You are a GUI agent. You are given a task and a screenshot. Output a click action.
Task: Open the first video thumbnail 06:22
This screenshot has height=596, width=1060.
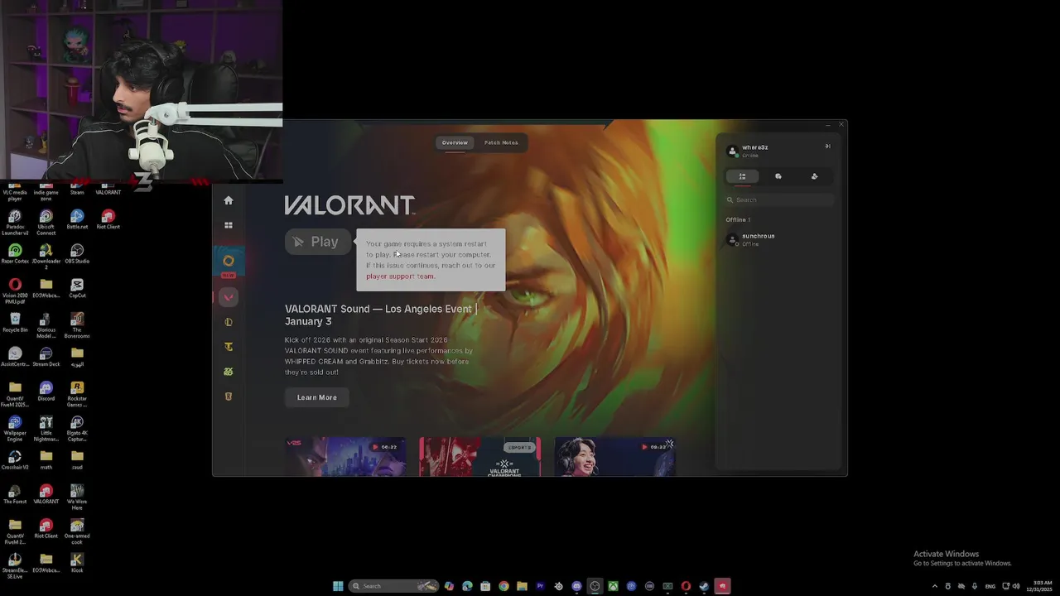click(345, 457)
